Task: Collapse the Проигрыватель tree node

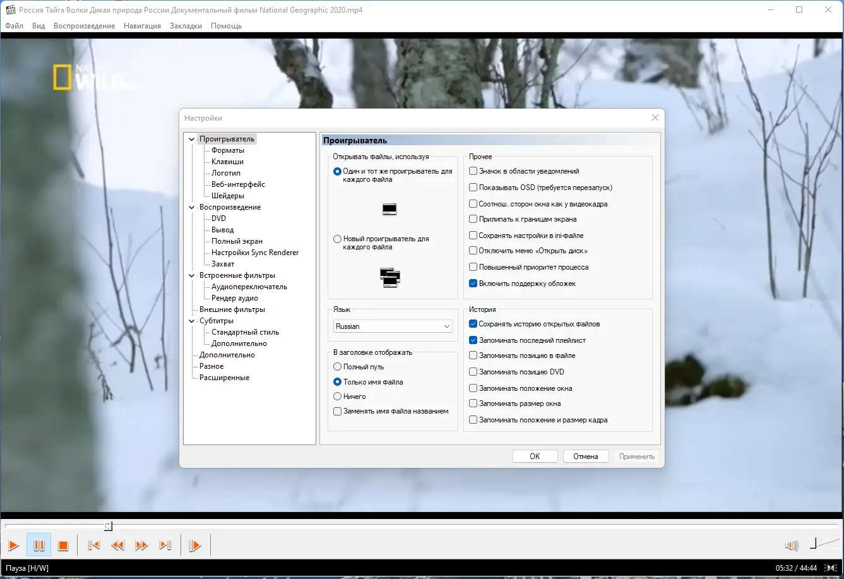Action: coord(192,139)
